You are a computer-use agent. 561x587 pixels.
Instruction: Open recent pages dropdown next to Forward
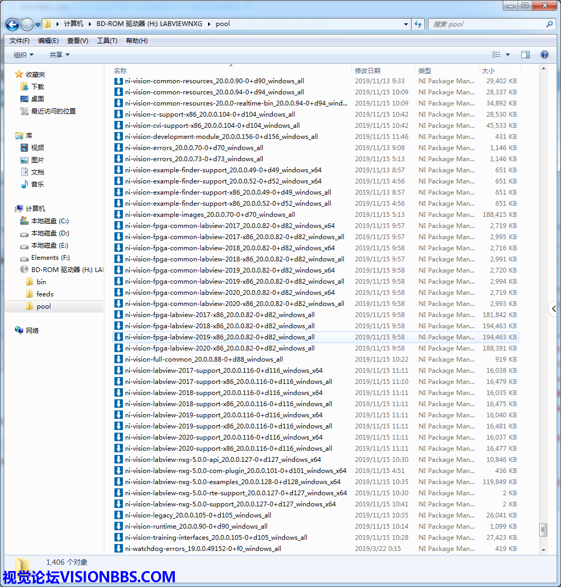[38, 25]
